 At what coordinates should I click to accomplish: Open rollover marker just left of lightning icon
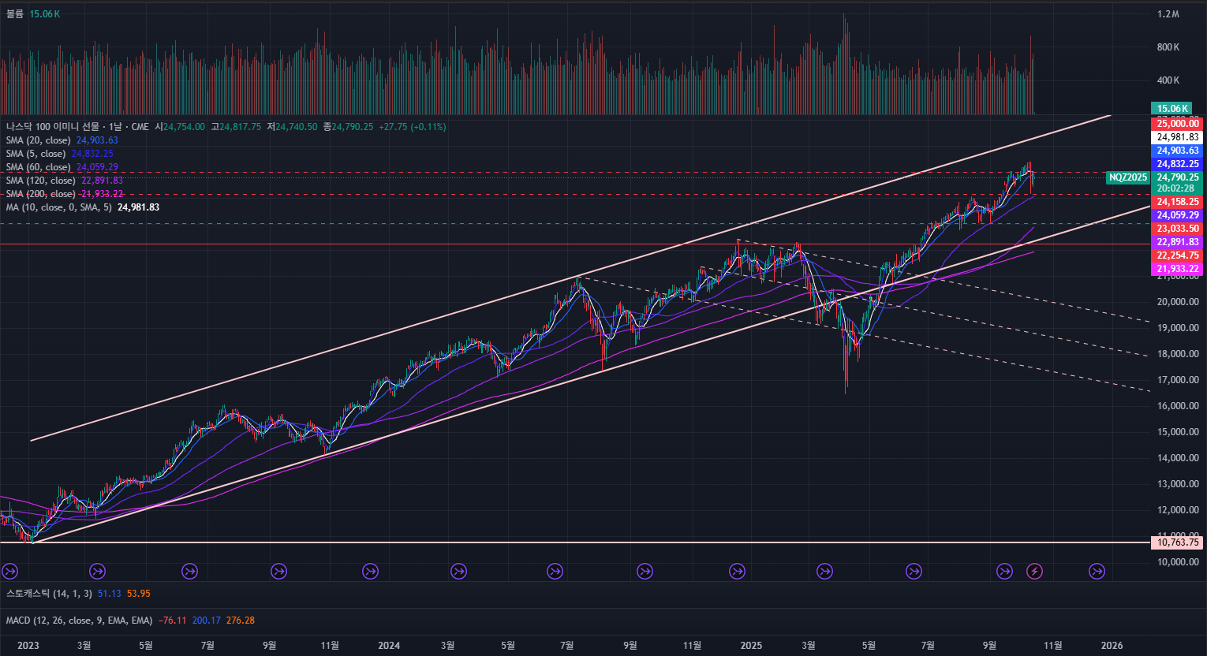coord(1004,571)
